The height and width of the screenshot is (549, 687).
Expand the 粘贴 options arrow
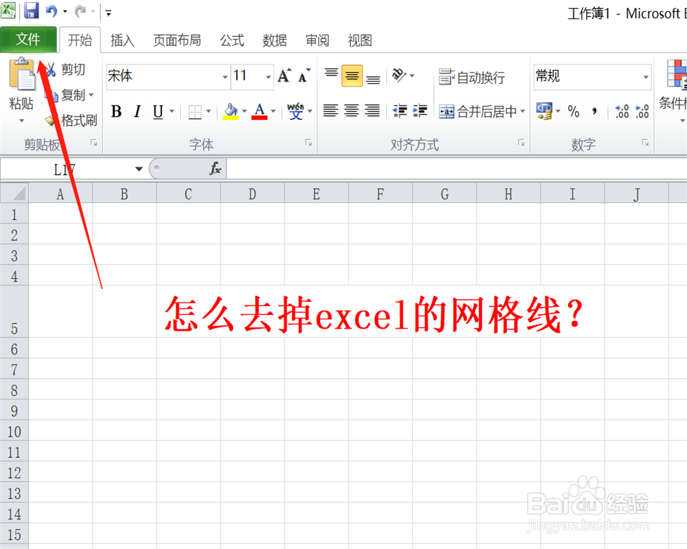tap(21, 121)
